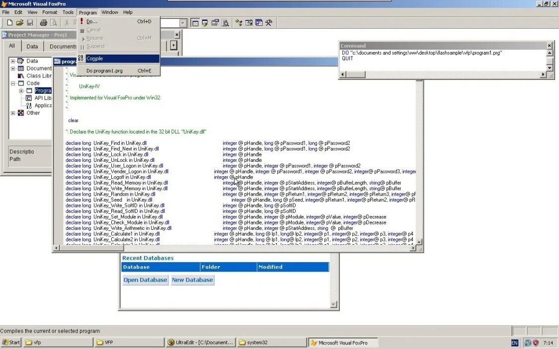Click the Folder column header
This screenshot has height=349, width=559.
coord(229,267)
